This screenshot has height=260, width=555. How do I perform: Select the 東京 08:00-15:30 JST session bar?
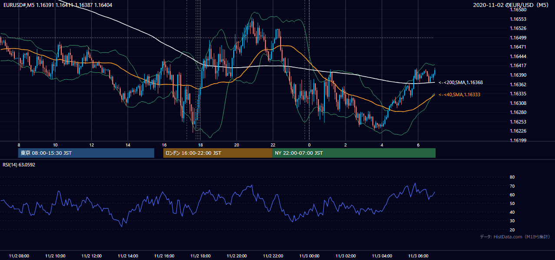[86, 153]
